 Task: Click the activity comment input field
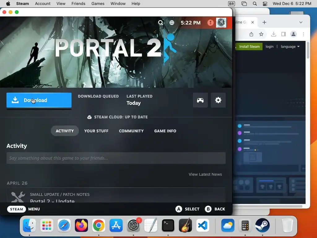point(116,158)
